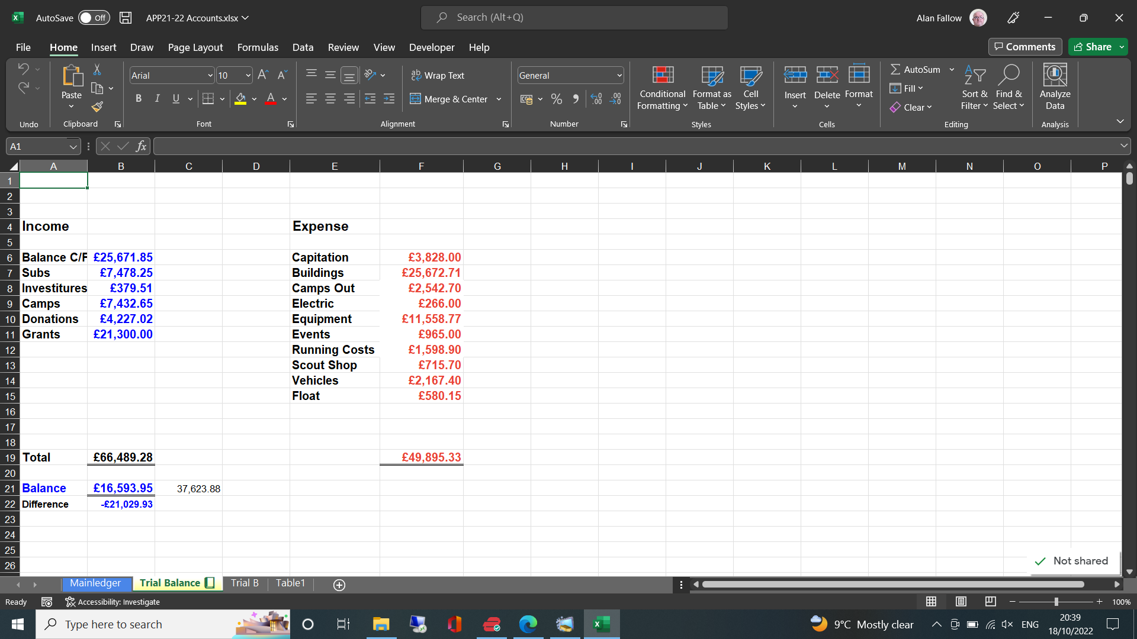Click the Borders icon
The width and height of the screenshot is (1137, 639).
click(x=208, y=99)
